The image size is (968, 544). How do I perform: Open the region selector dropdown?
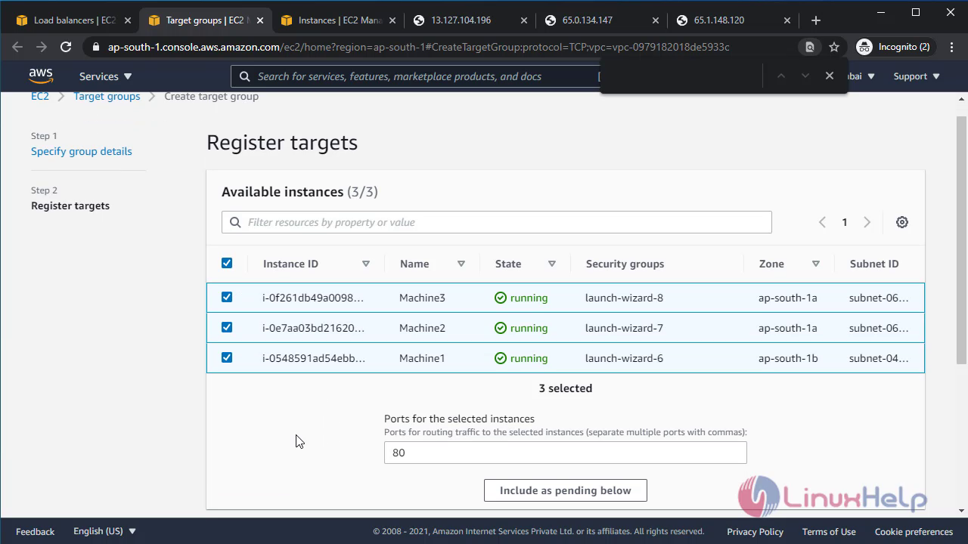click(861, 76)
